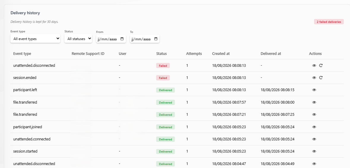Open the To date calendar picker
This screenshot has height=168, width=350.
(156, 39)
